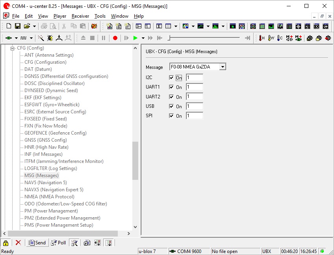Click the debug messages bug icon
The width and height of the screenshot is (334, 255).
[50, 38]
